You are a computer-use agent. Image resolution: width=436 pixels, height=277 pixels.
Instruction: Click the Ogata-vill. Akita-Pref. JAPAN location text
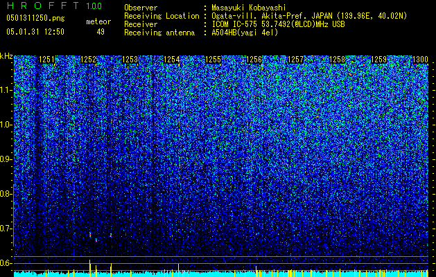(x=309, y=16)
